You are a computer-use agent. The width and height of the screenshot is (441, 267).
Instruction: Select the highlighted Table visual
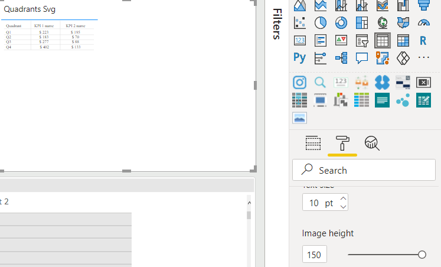(x=383, y=41)
